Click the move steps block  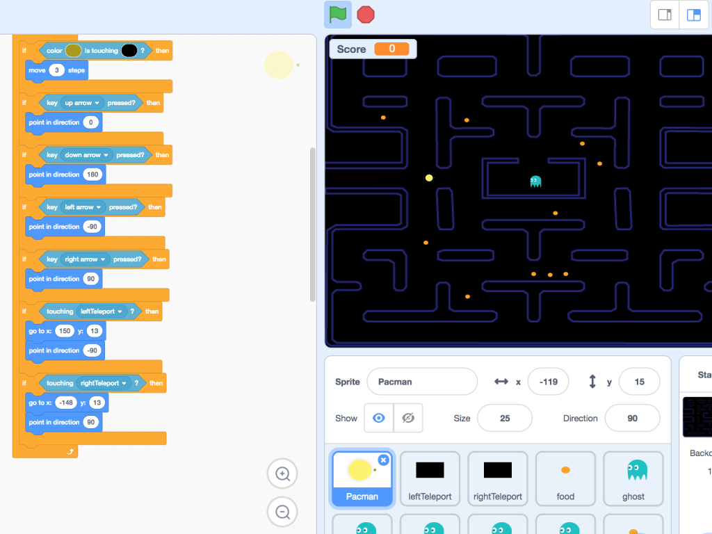click(x=57, y=70)
